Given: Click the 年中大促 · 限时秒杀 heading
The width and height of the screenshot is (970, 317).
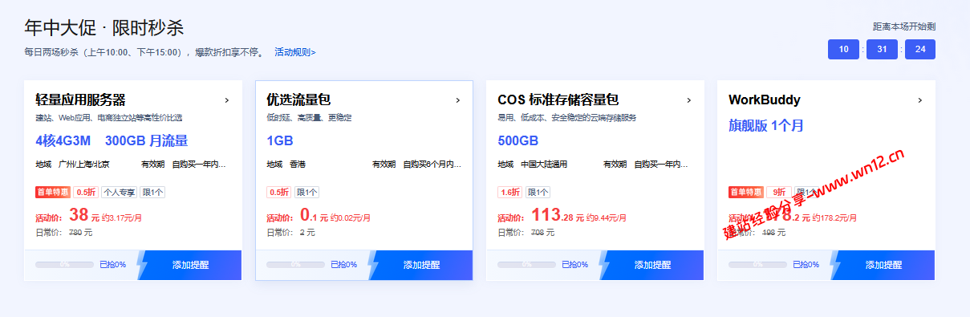Looking at the screenshot, I should [x=104, y=28].
